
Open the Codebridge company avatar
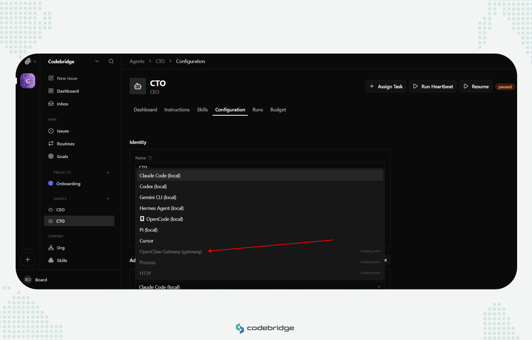click(28, 81)
